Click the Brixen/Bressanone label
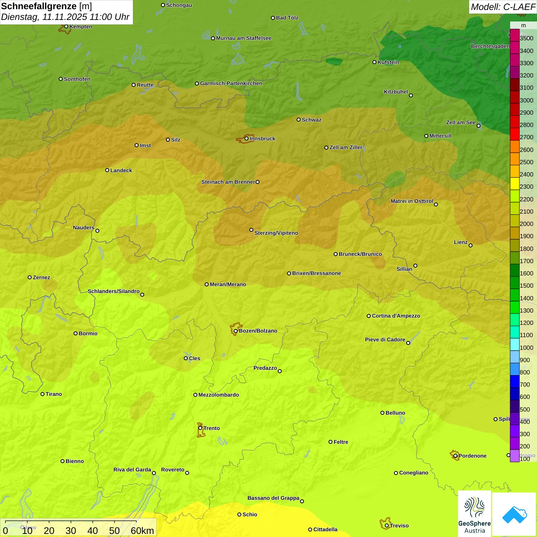Screen dimensions: 537x537 click(x=317, y=273)
